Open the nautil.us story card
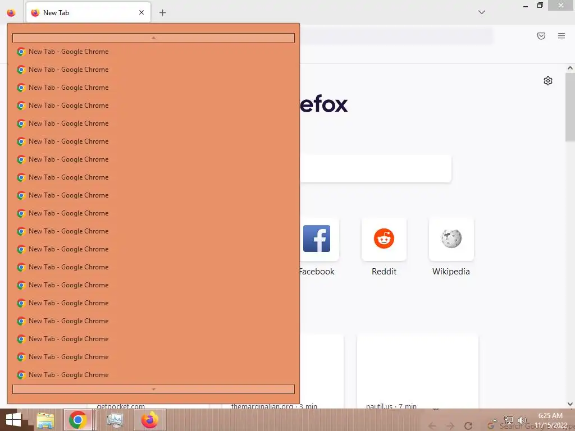Screen dimensions: 575x431 (418, 372)
